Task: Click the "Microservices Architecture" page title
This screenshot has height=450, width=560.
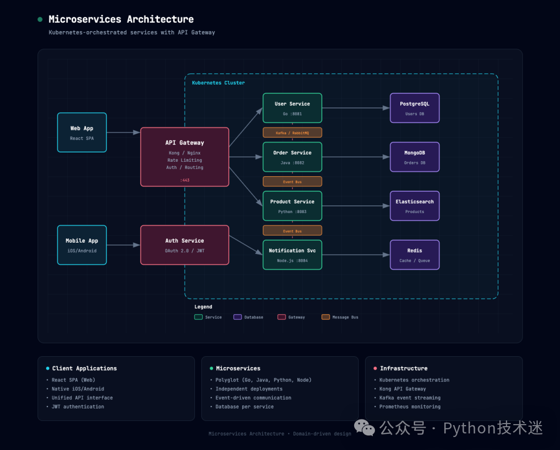Action: (x=121, y=19)
